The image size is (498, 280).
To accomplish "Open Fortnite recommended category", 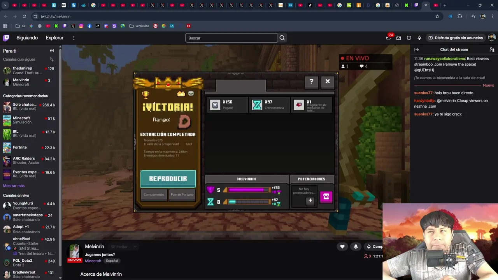I will coord(30,147).
